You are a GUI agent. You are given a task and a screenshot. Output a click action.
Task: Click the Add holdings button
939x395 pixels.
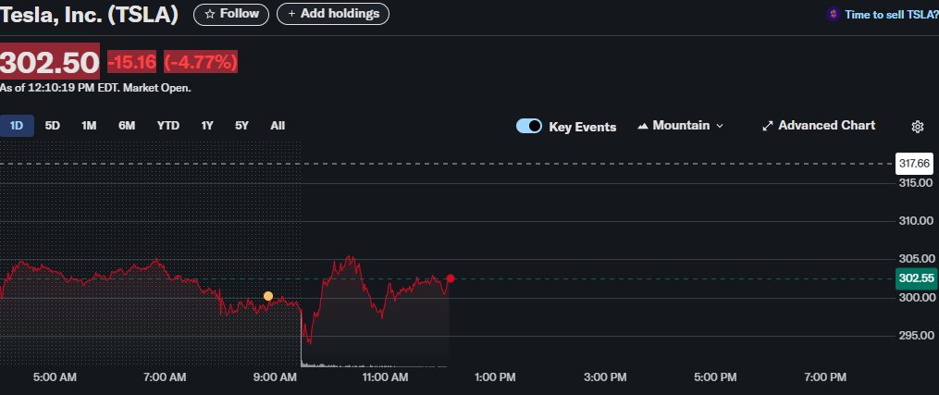(333, 14)
